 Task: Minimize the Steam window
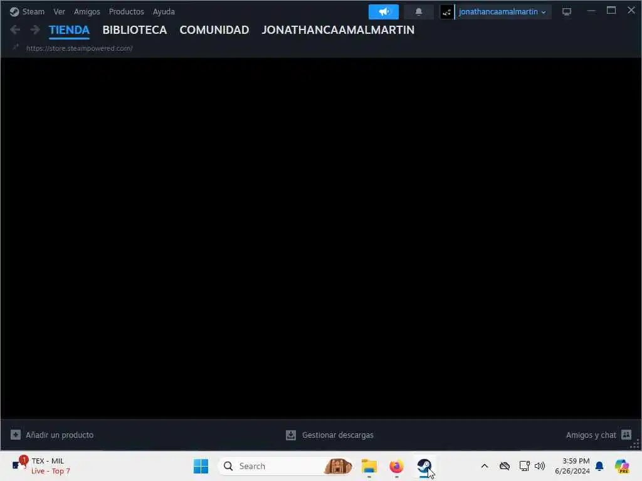591,11
